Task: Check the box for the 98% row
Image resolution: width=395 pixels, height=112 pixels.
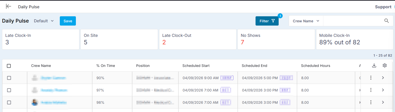Action: point(9,102)
